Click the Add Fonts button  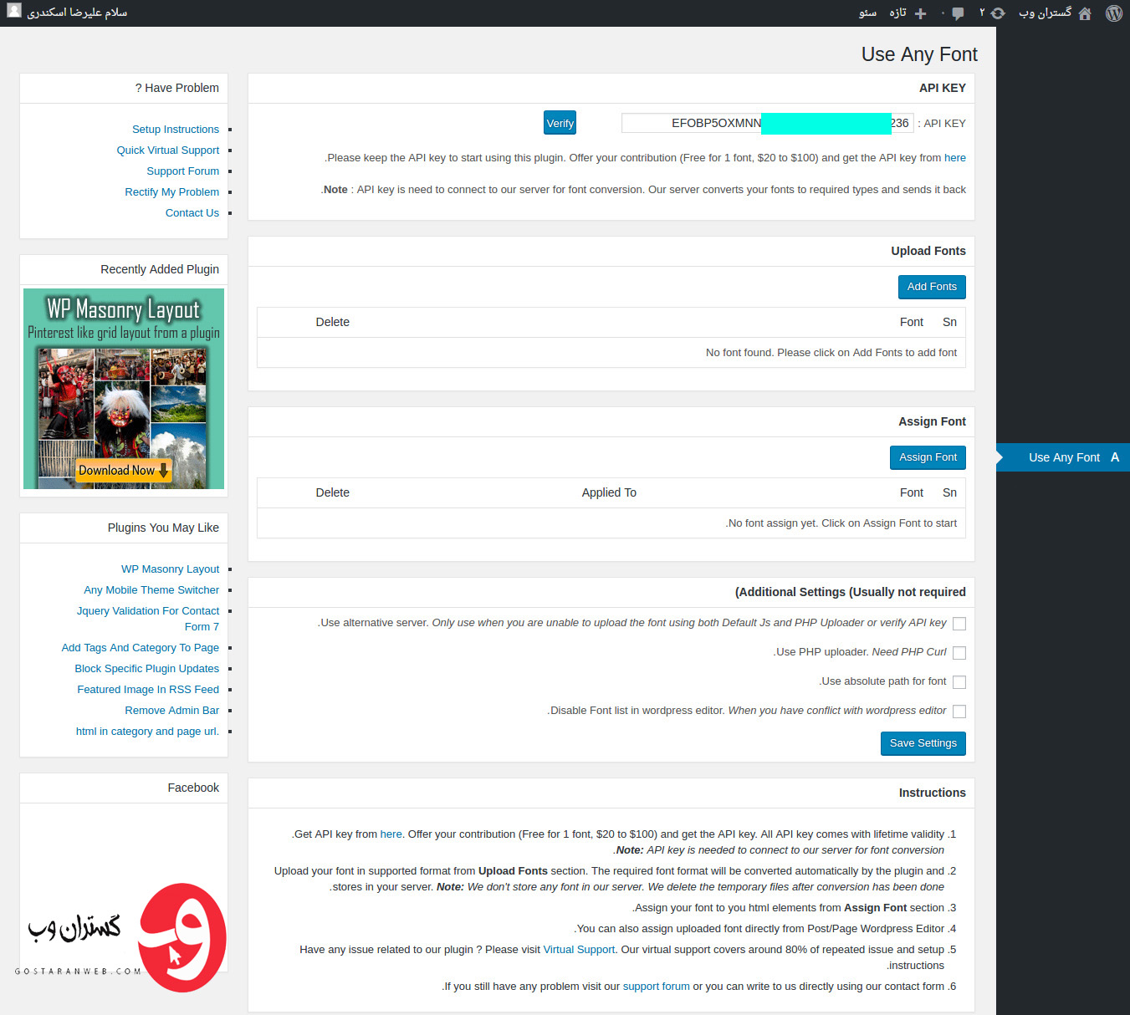pos(932,287)
